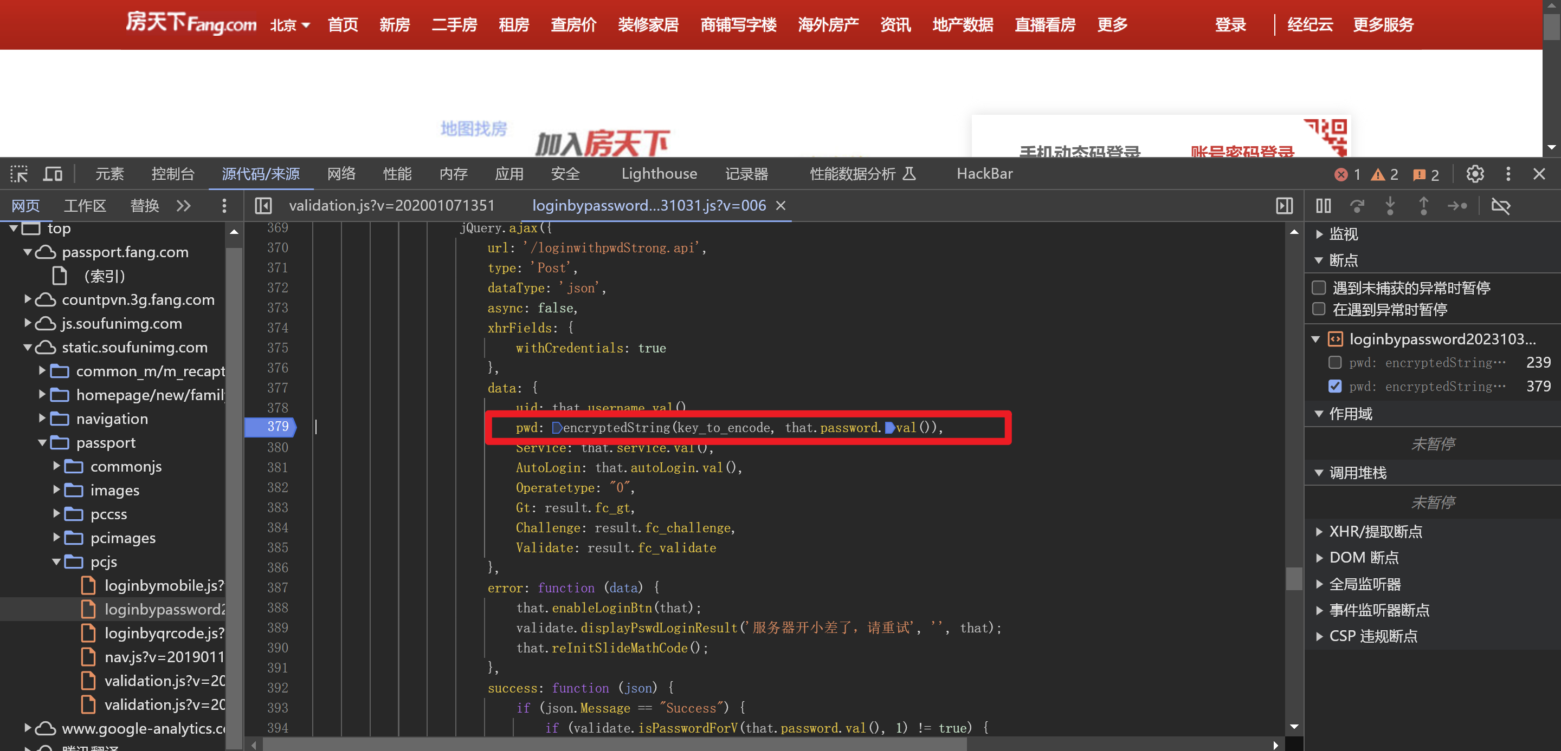The height and width of the screenshot is (751, 1561).
Task: Open DevTools three-dot customize menu
Action: 1508,174
